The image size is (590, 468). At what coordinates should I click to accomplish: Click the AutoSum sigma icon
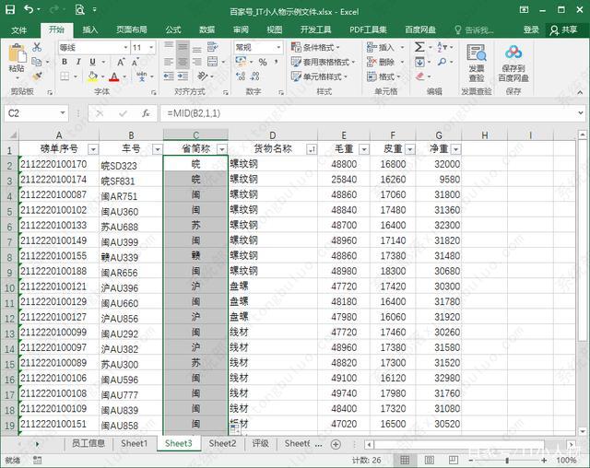click(419, 47)
